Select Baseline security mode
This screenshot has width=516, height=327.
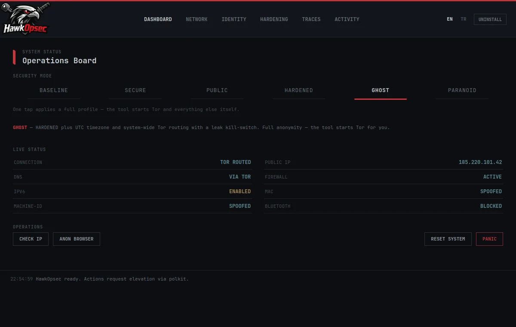point(54,91)
